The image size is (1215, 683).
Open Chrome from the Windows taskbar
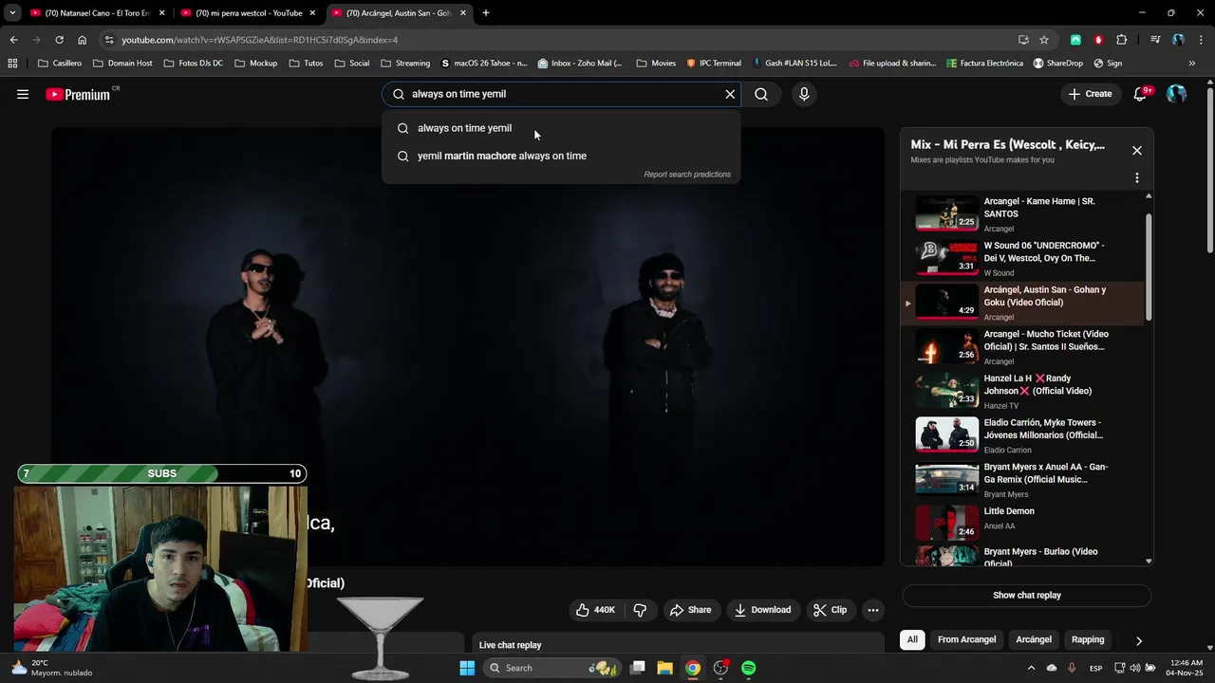pos(693,668)
